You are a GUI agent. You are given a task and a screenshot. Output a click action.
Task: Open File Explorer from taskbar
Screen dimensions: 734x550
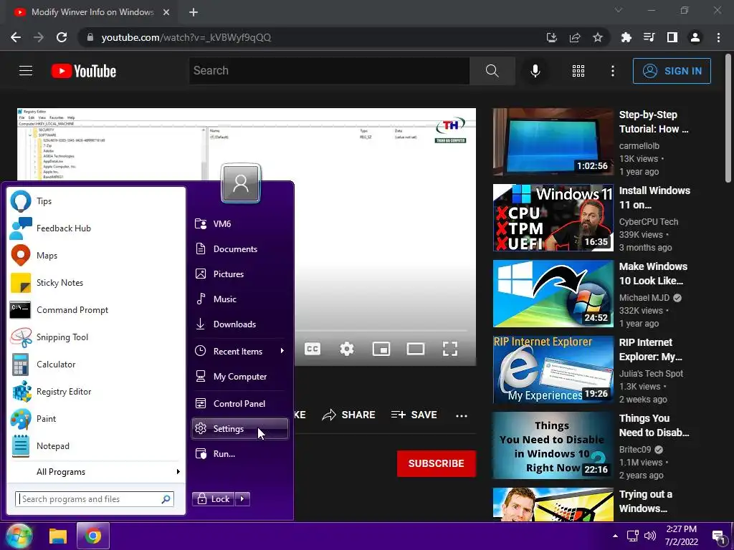click(58, 536)
